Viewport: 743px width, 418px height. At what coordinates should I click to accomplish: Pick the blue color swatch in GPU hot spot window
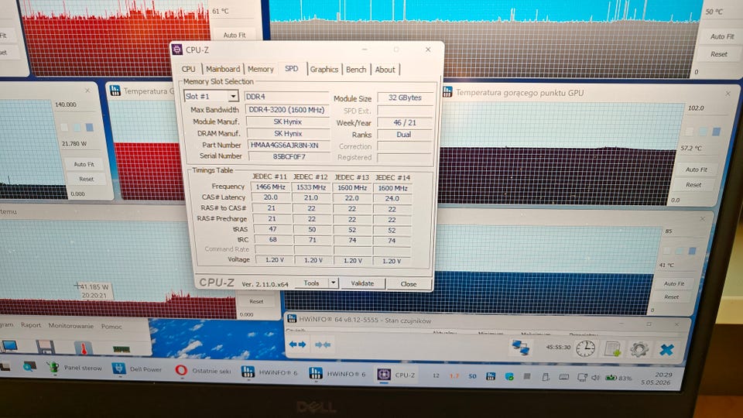716,132
